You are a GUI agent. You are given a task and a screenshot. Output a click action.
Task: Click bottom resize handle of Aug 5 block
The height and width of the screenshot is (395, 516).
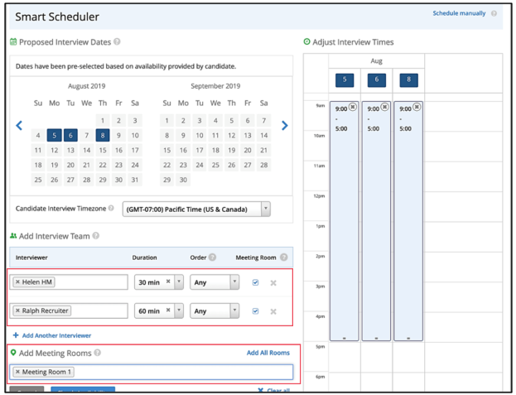[x=345, y=338]
